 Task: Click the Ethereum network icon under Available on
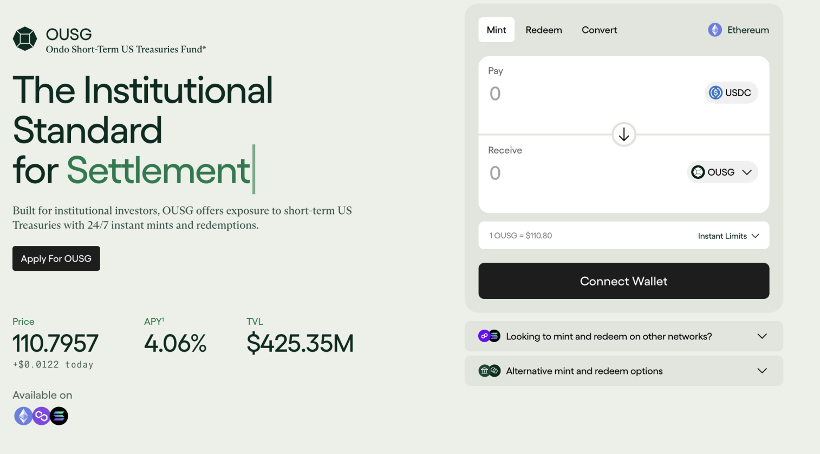(x=23, y=416)
